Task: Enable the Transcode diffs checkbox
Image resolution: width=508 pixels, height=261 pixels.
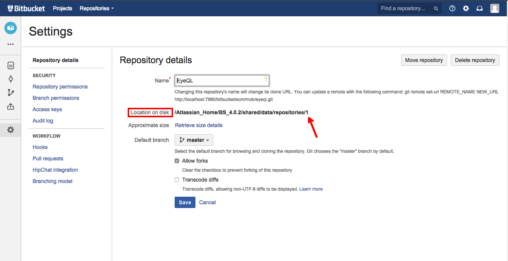Action: [x=177, y=180]
